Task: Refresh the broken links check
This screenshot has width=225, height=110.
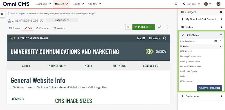Action: click(220, 42)
